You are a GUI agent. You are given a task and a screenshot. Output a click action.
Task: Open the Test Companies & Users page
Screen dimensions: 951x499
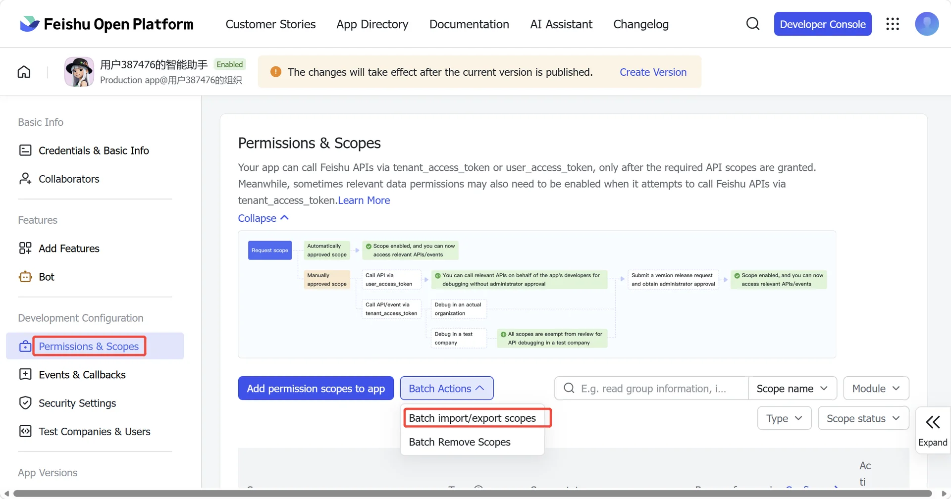[95, 432]
